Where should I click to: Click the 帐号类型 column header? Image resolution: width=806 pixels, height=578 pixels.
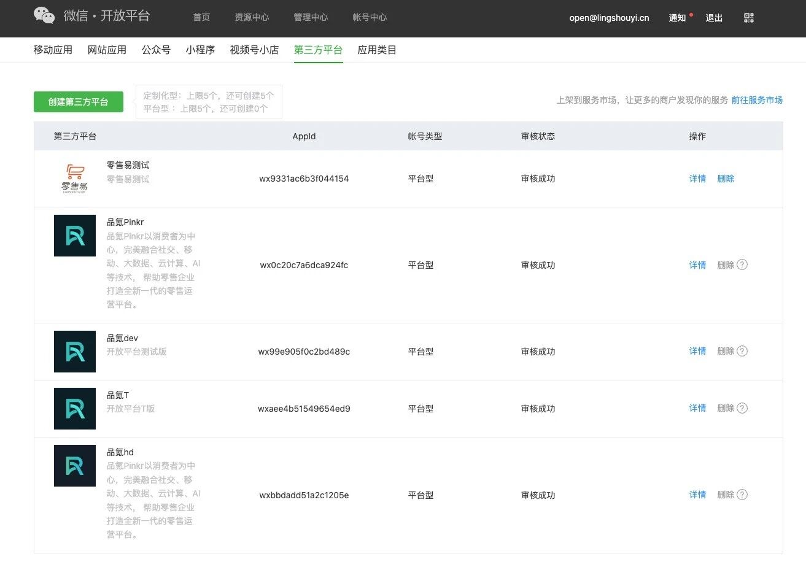tap(425, 136)
